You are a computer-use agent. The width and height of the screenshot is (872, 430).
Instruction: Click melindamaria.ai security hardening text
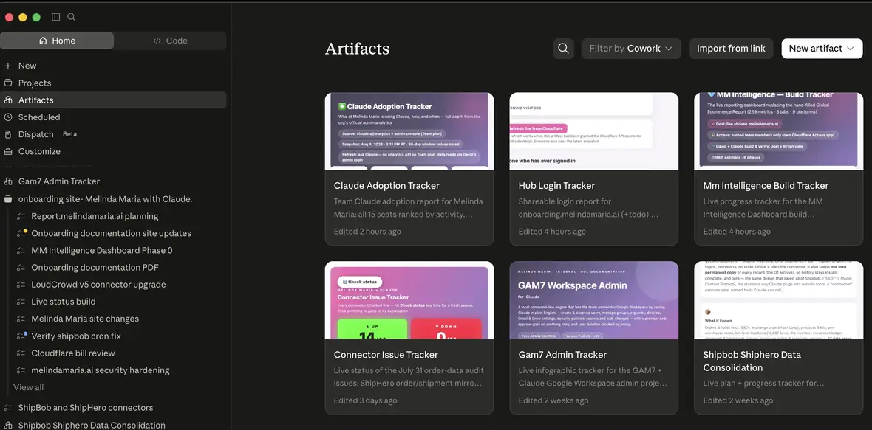click(100, 371)
